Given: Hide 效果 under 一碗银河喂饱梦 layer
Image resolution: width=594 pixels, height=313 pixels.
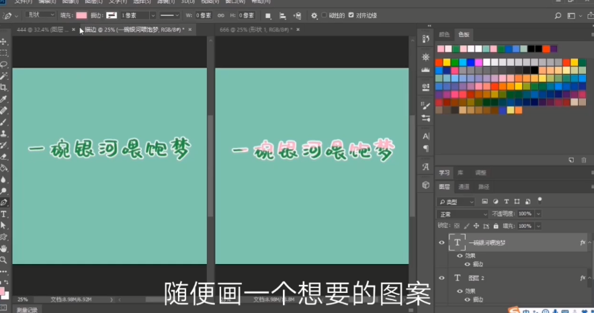Looking at the screenshot, I should pos(460,256).
